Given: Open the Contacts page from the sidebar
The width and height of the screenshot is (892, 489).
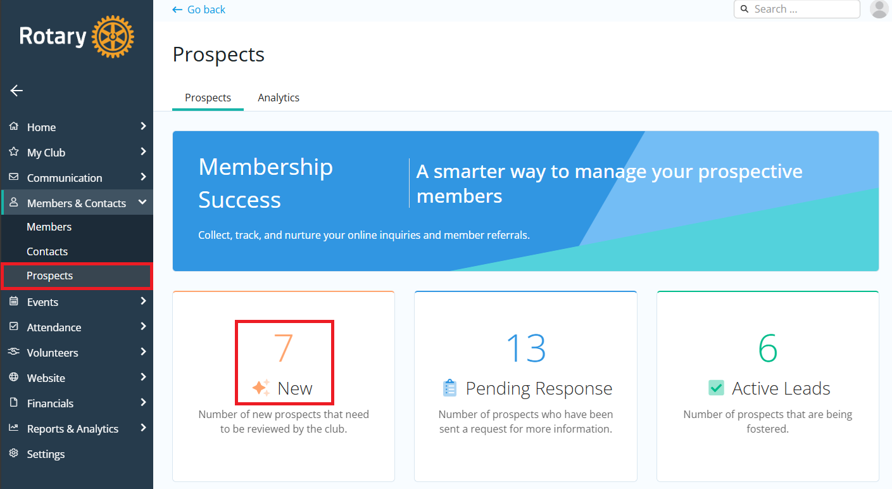Looking at the screenshot, I should pos(47,251).
